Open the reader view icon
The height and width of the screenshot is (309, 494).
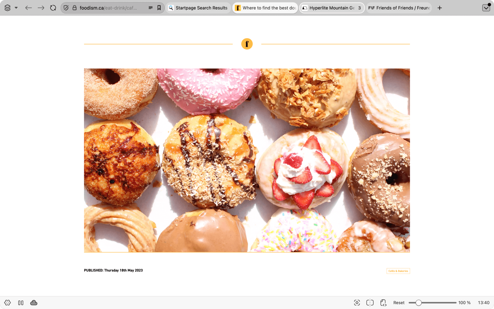(x=151, y=8)
